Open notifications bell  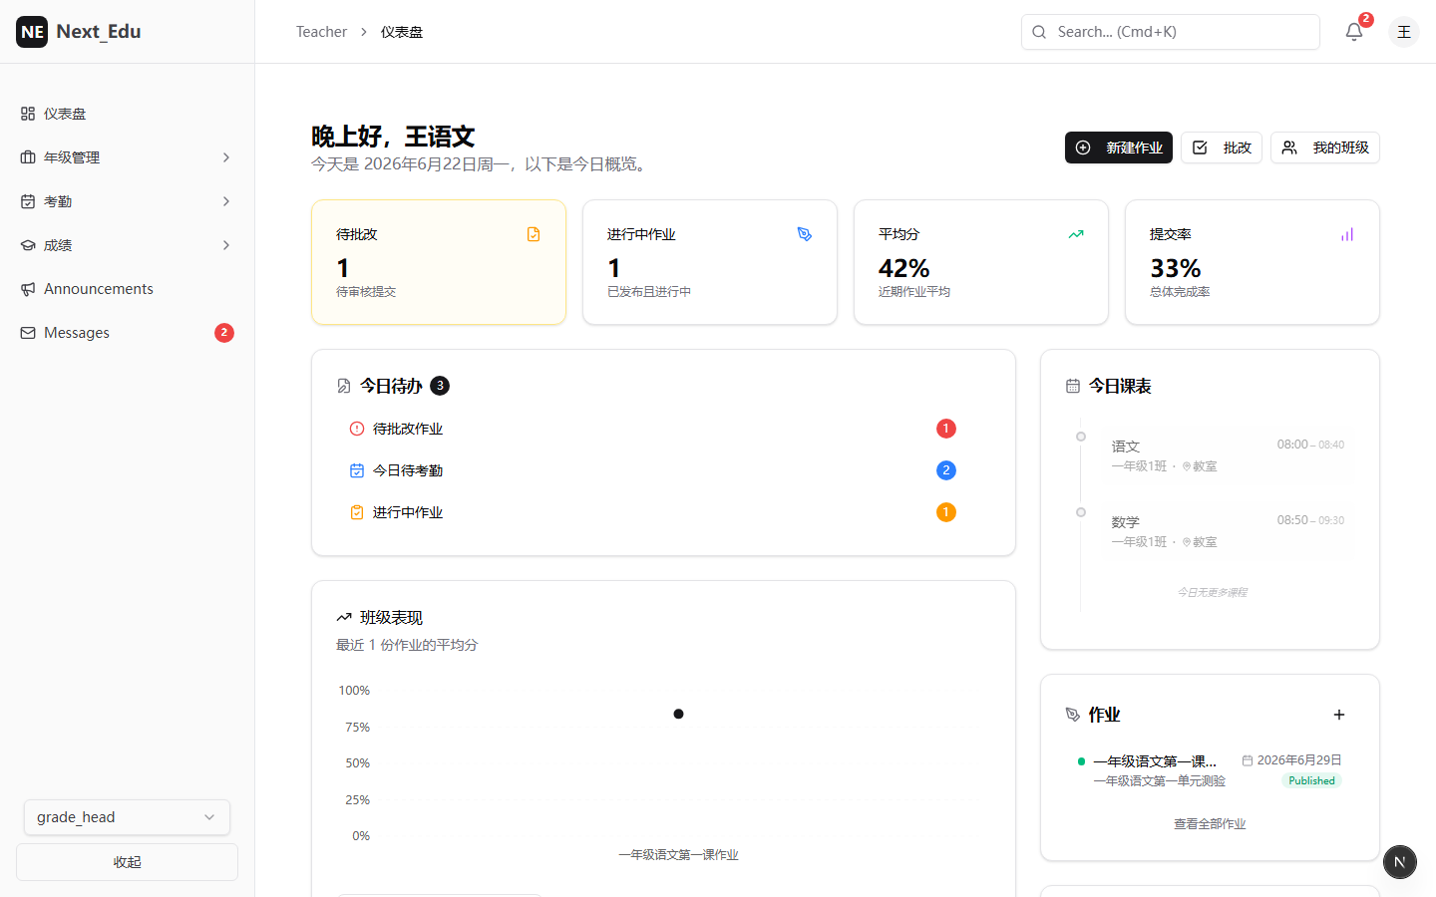pos(1354,32)
